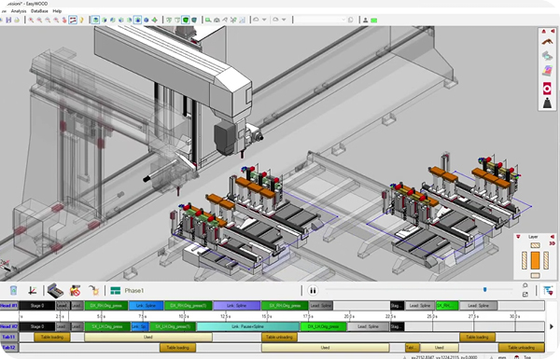Screen dimensions: 560x359
Task: Pause the machining simulation
Action: (313, 291)
